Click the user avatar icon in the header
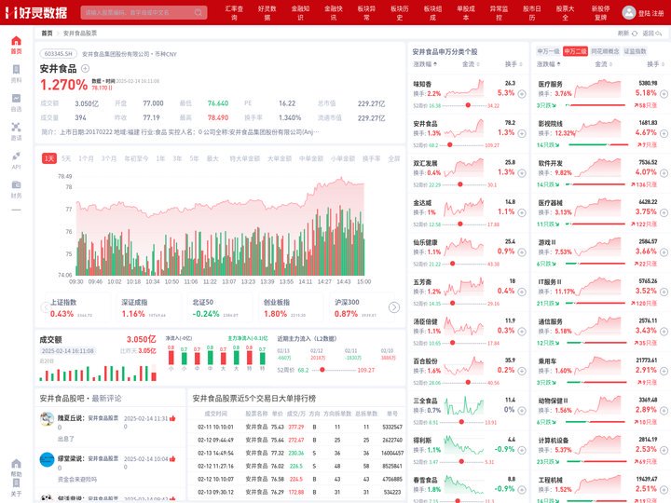Screen dimensions: 671x503 pos(629,12)
